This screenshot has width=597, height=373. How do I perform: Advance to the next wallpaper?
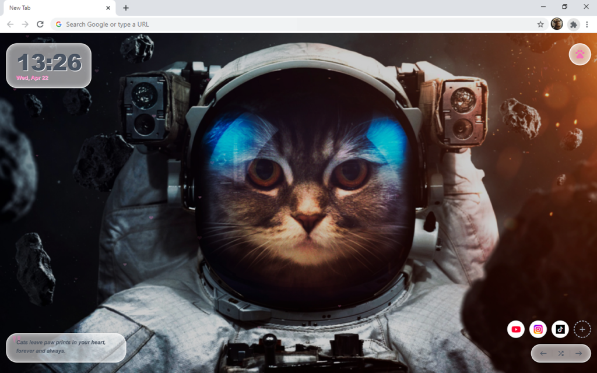578,353
